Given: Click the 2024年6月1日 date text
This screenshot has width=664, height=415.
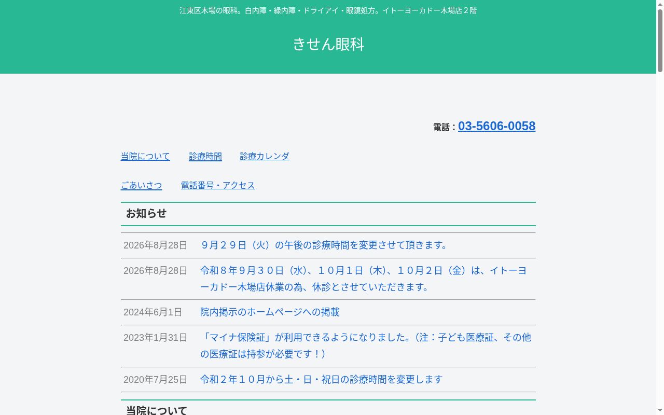Looking at the screenshot, I should click(x=153, y=312).
